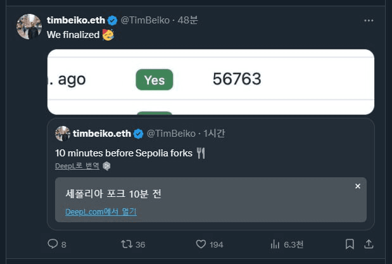Open translation on DeepL.com link
Screen dimensions: 392x264
[101, 211]
